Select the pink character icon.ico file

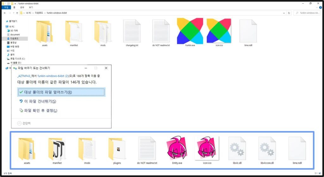(207, 150)
